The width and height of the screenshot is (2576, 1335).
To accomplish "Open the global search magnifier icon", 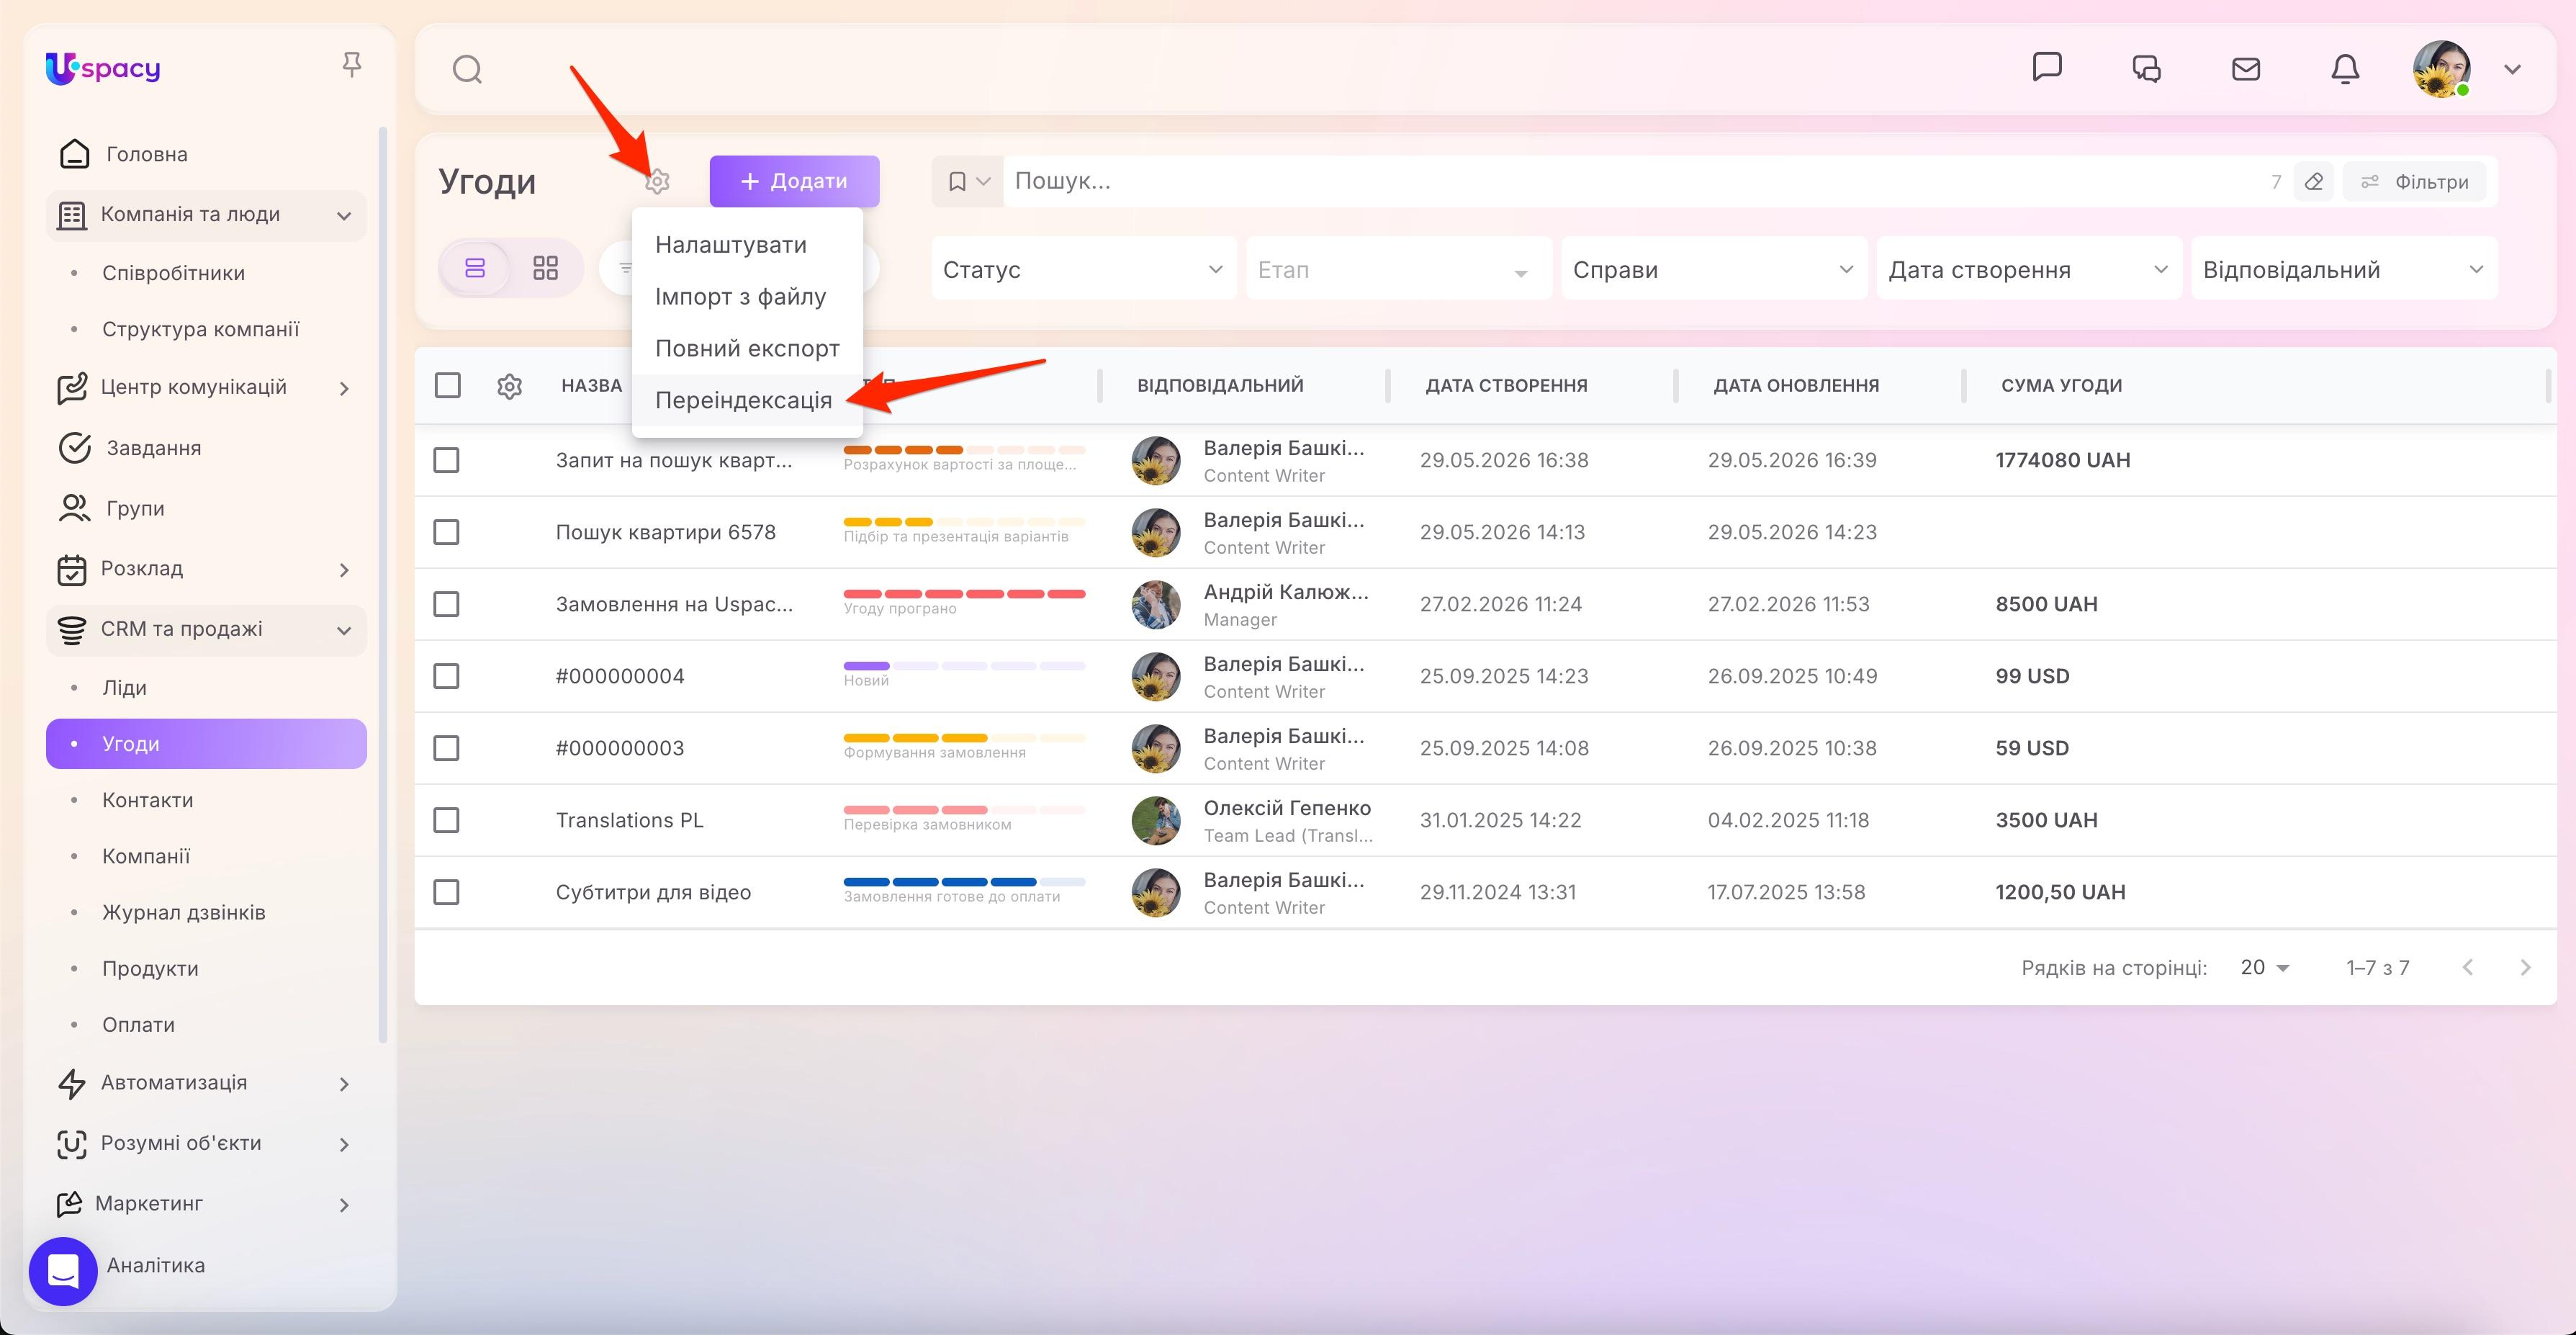I will click(467, 69).
